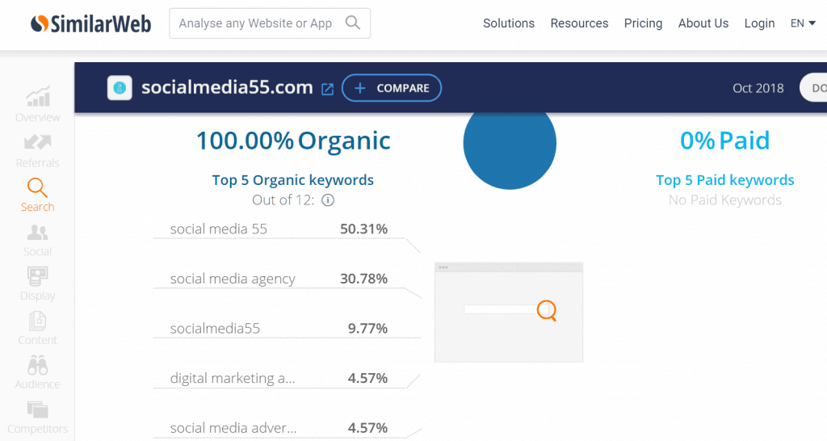
Task: Open Overview section in sidebar
Action: pyautogui.click(x=37, y=104)
